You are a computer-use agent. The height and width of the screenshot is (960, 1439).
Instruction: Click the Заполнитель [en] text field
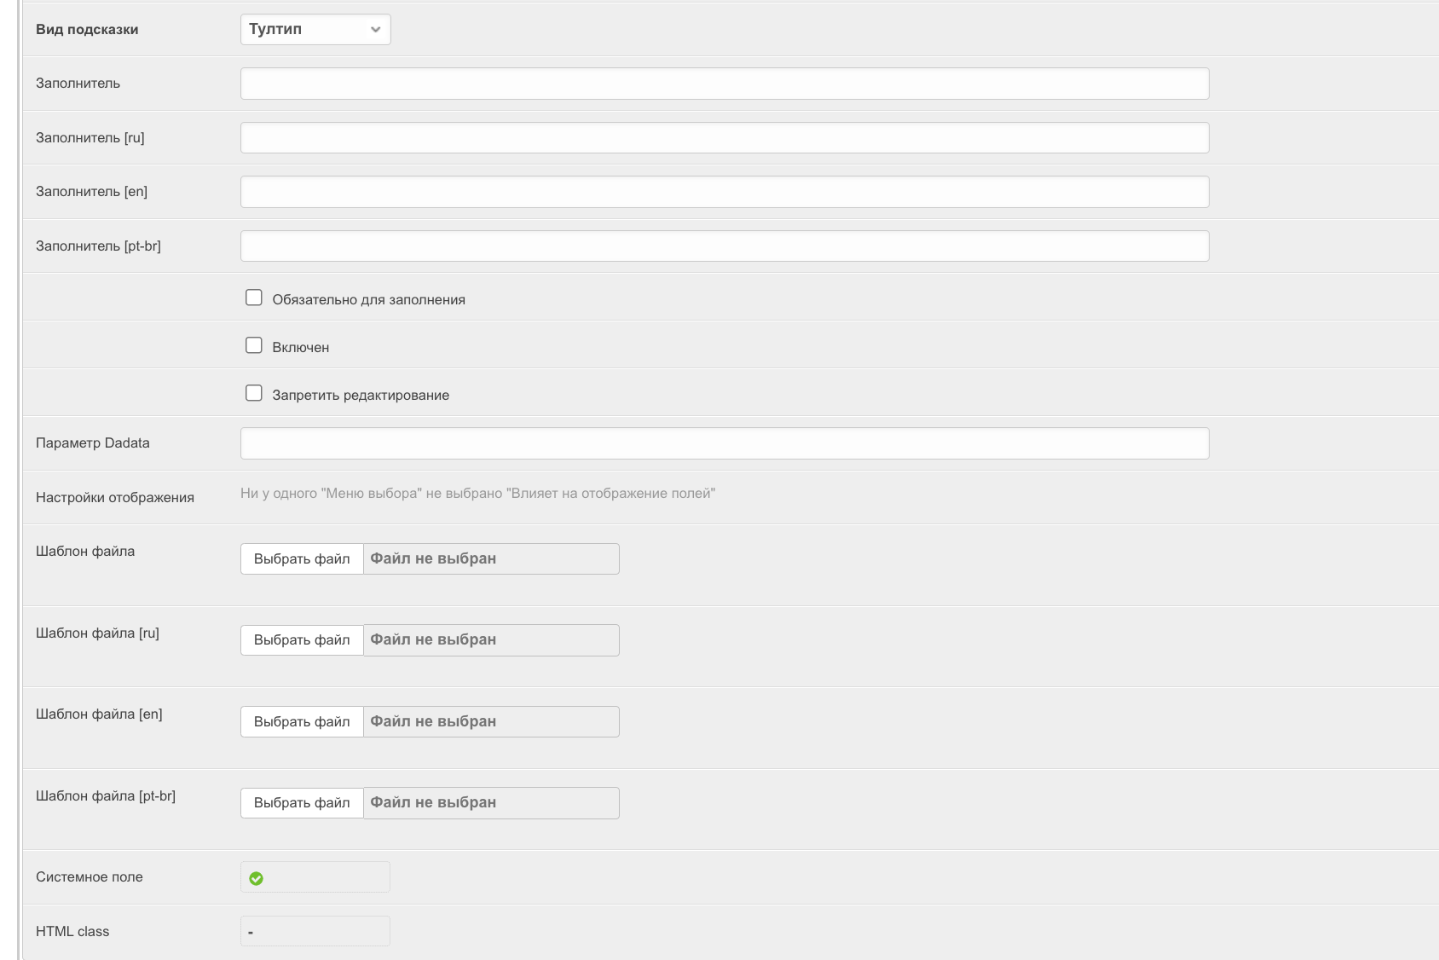click(724, 192)
